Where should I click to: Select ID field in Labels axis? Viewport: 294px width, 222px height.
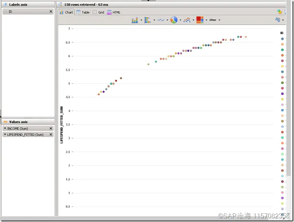tap(28, 12)
